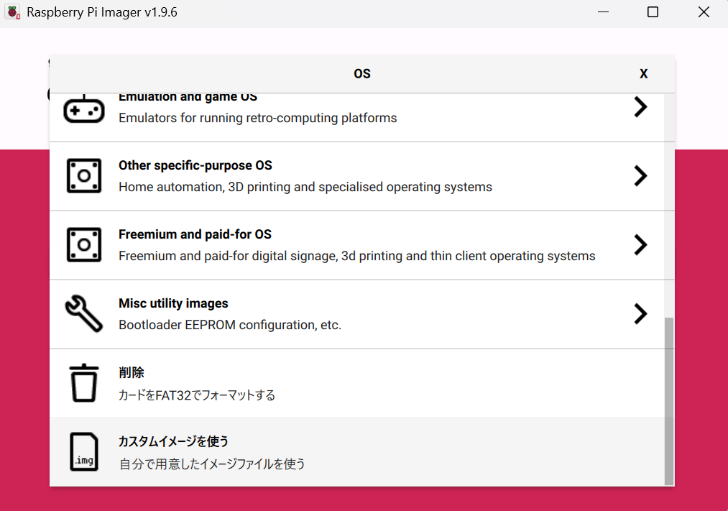Screen dimensions: 728x511
Task: Maximize the Raspberry Pi Imager window
Action: pyautogui.click(x=653, y=12)
